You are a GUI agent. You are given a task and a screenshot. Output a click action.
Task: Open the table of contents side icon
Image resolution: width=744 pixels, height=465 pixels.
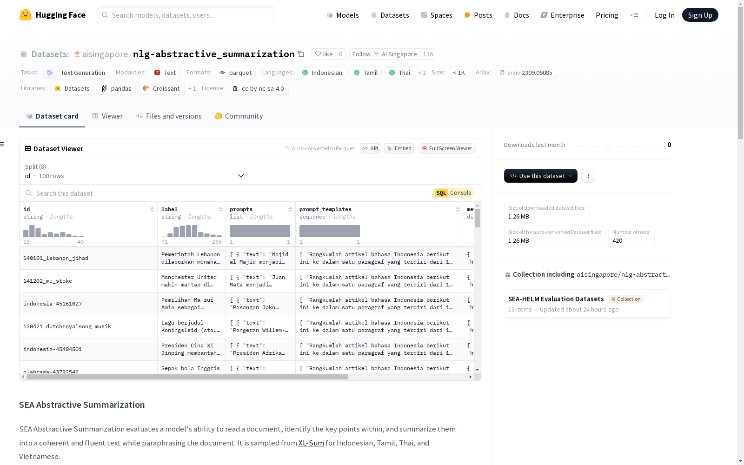(2, 144)
